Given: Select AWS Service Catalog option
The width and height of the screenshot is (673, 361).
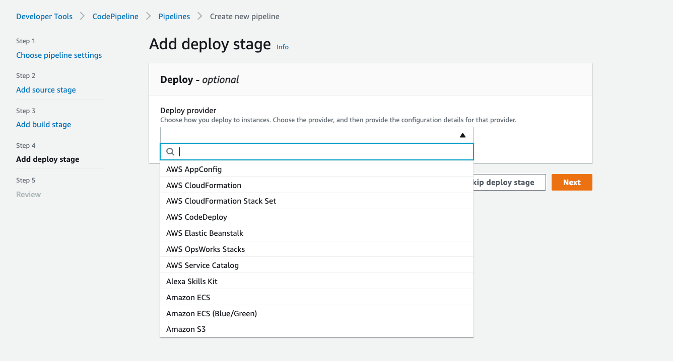Looking at the screenshot, I should (317, 265).
